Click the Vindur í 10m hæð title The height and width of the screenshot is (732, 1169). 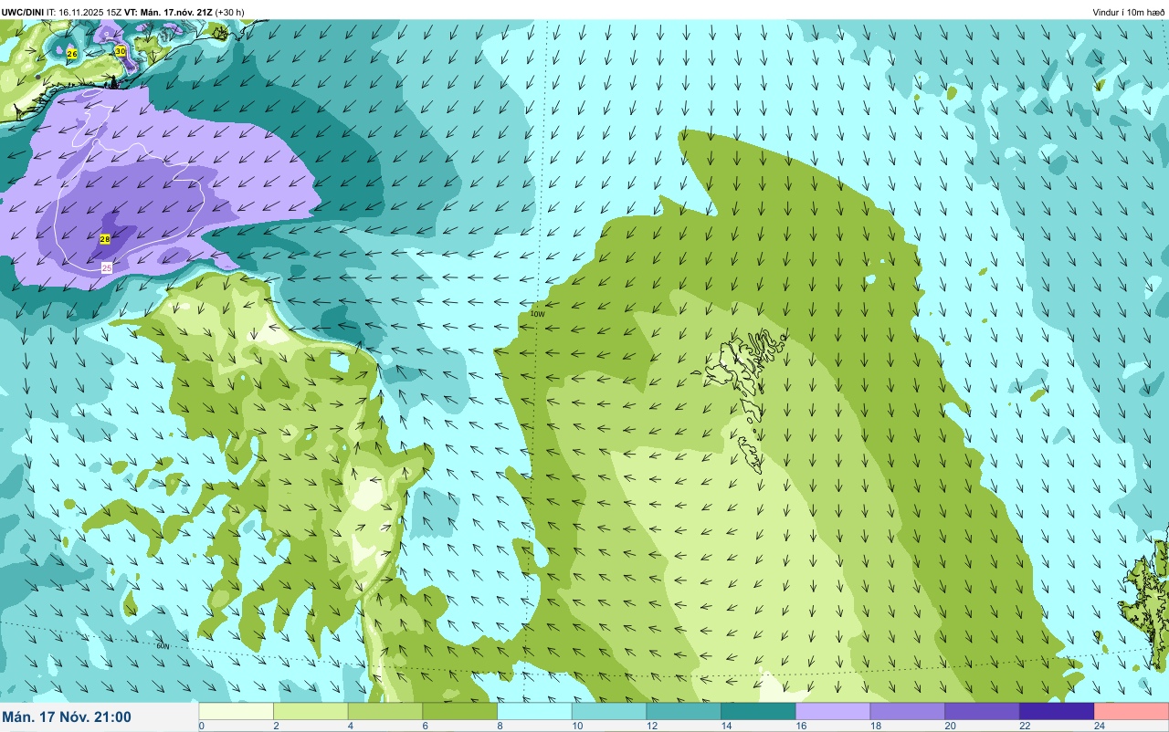(x=1129, y=12)
